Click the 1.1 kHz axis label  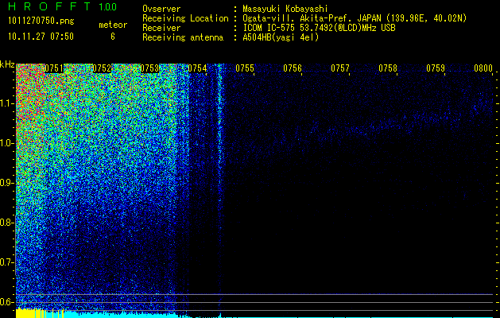click(x=7, y=103)
